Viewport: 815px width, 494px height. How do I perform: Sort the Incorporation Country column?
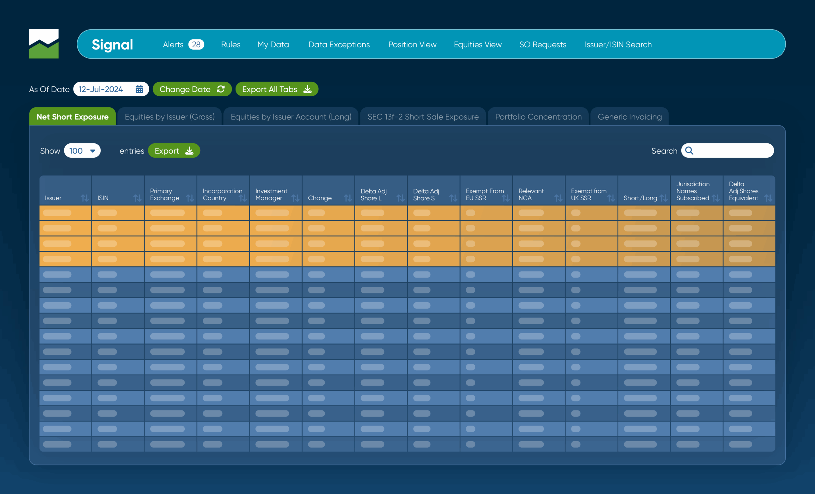coord(243,198)
